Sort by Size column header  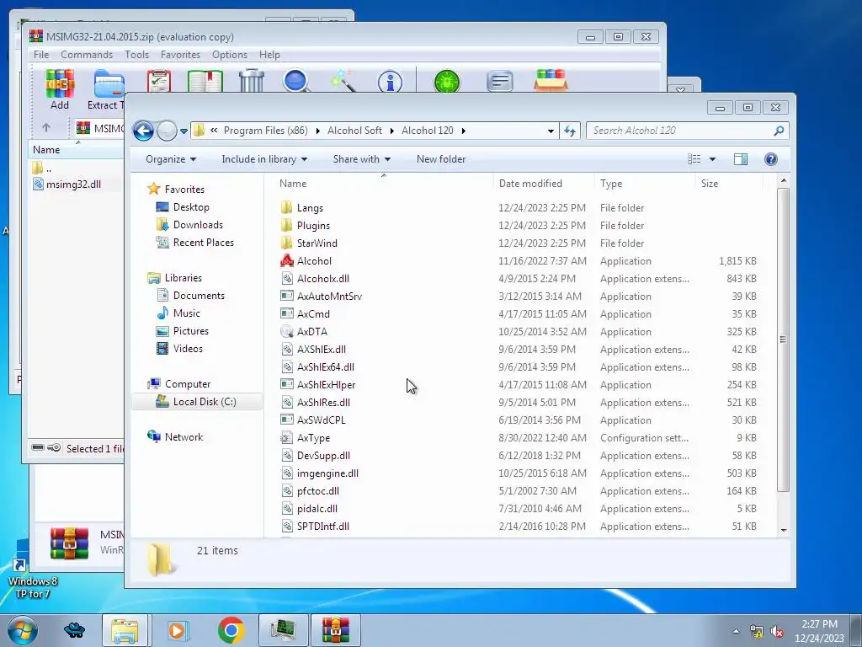(729, 183)
